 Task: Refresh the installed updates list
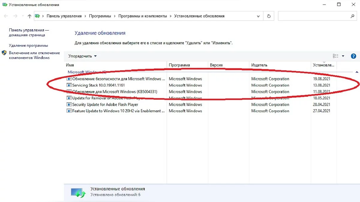(x=269, y=16)
